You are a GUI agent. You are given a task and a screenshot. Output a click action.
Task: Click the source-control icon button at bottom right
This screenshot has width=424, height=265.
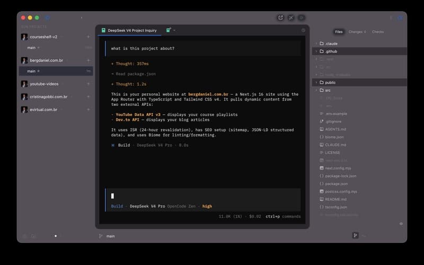pos(355,235)
